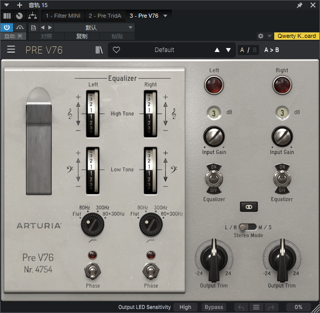Click the right Output Trim knob
This screenshot has height=313, width=320.
click(x=282, y=259)
